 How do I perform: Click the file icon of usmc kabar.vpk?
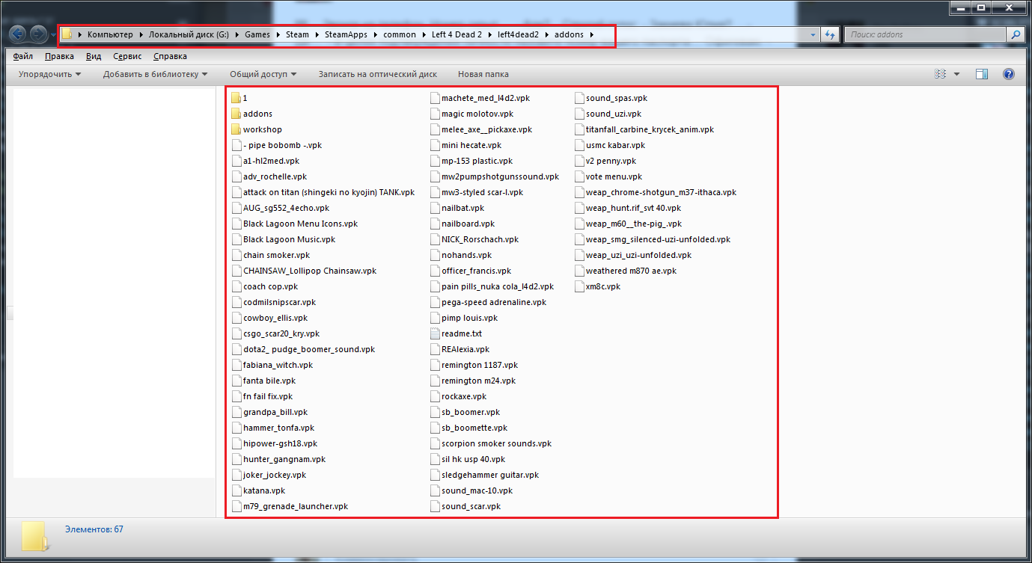pyautogui.click(x=578, y=145)
